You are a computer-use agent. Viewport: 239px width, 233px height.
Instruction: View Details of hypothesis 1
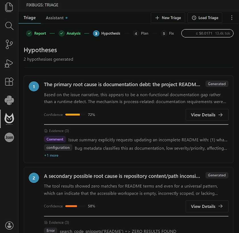pos(207,115)
